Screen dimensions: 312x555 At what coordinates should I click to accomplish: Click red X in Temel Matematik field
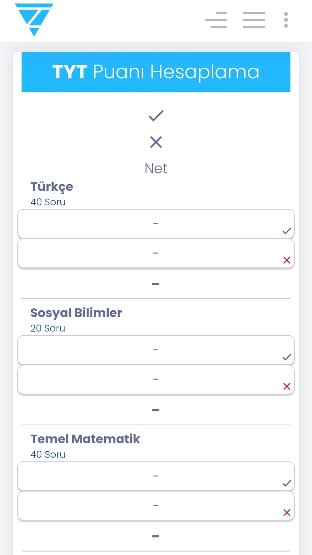[x=287, y=513]
